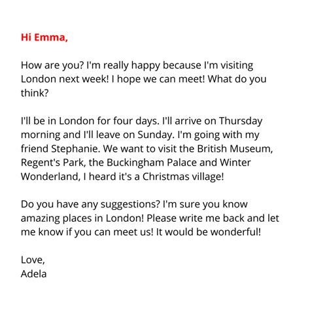The height and width of the screenshot is (310, 310).
Task: Click the phrase 'Christmas village!'
Action: [x=183, y=177]
